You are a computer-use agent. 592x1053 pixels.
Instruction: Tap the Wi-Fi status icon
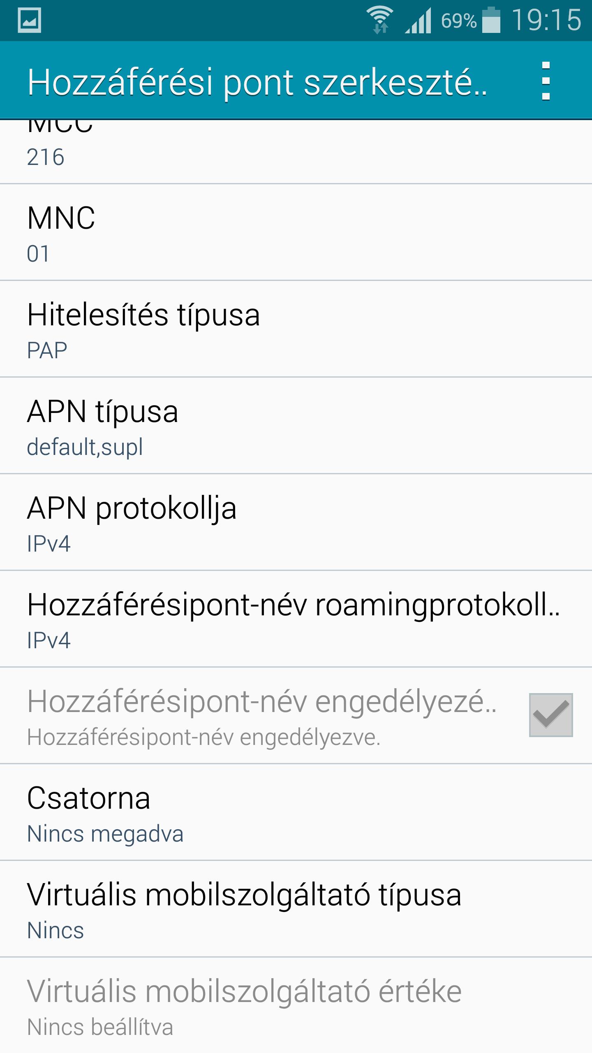(380, 20)
